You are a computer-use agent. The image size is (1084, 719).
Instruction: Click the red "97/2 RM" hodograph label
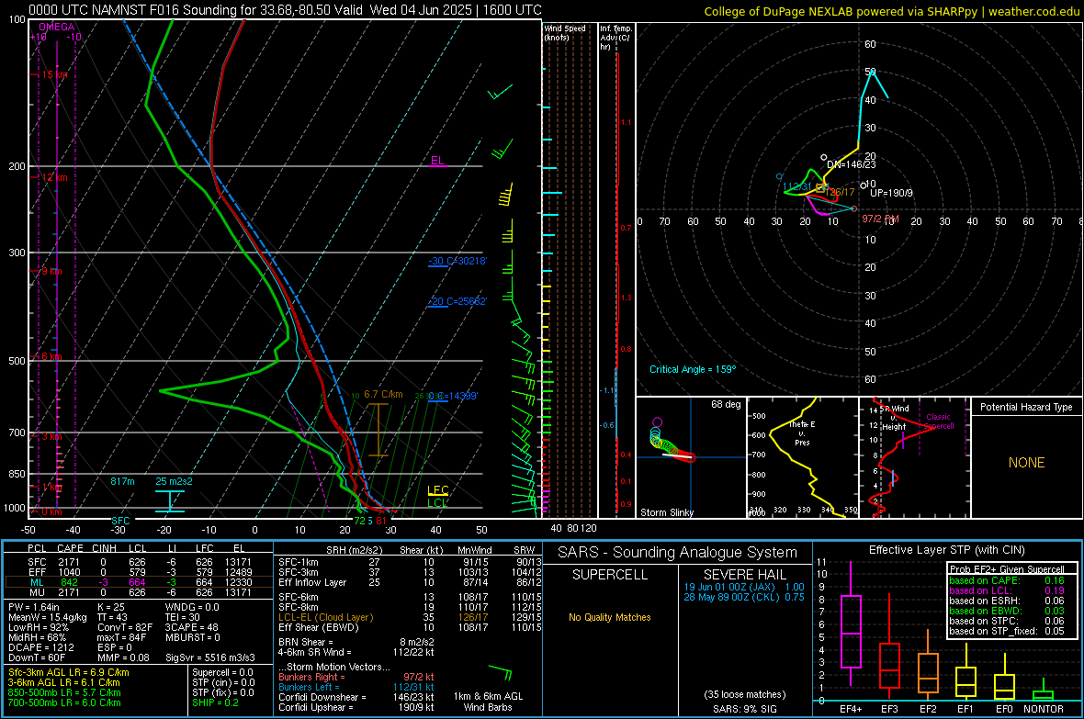(x=880, y=219)
